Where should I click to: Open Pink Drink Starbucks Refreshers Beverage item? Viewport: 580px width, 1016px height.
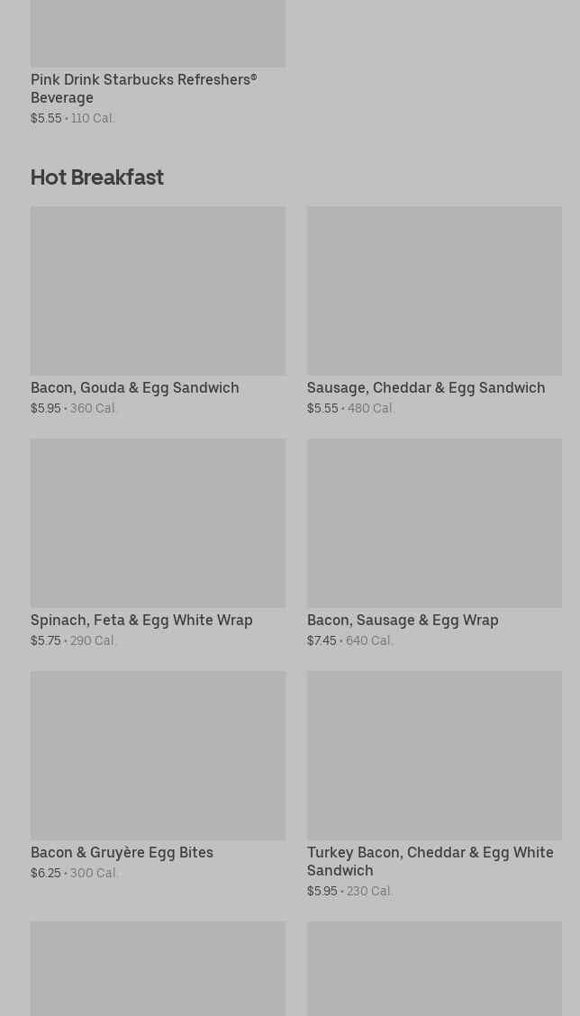click(x=144, y=88)
